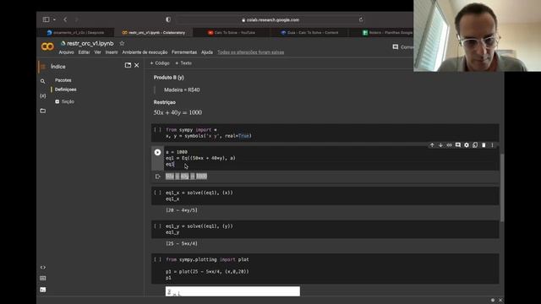Switch to the Calc To Solve YouTube tab
The image size is (541, 304).
[232, 33]
